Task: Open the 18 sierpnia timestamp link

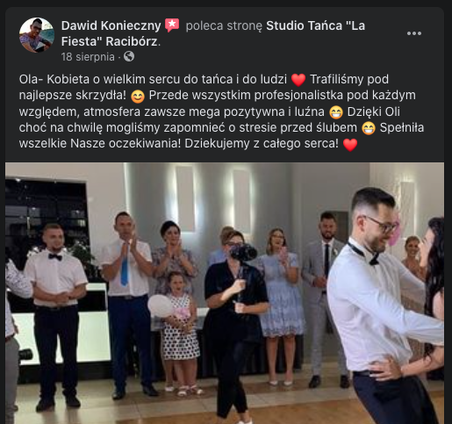Action: pos(88,57)
